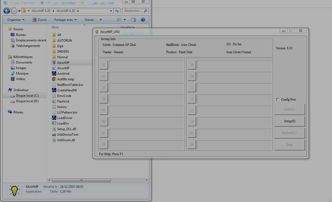Select the UsbEnum.dll file icon
Screen dimensions: 332x202
[x=54, y=140]
